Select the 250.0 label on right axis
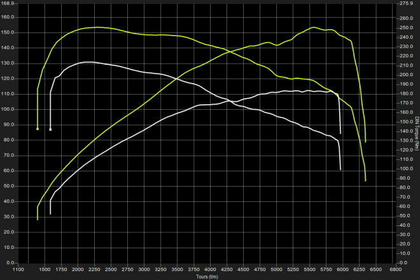420x280 pixels. (x=405, y=28)
